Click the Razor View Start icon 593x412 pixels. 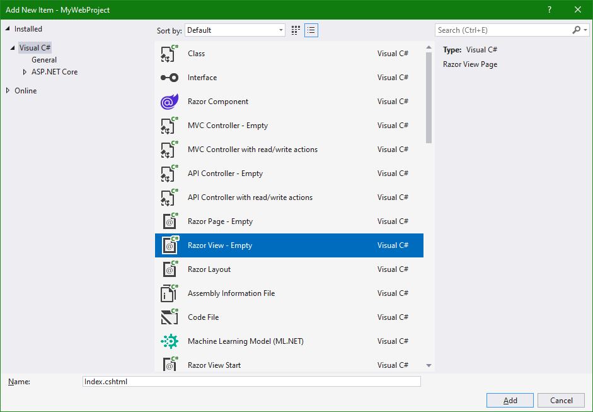170,365
